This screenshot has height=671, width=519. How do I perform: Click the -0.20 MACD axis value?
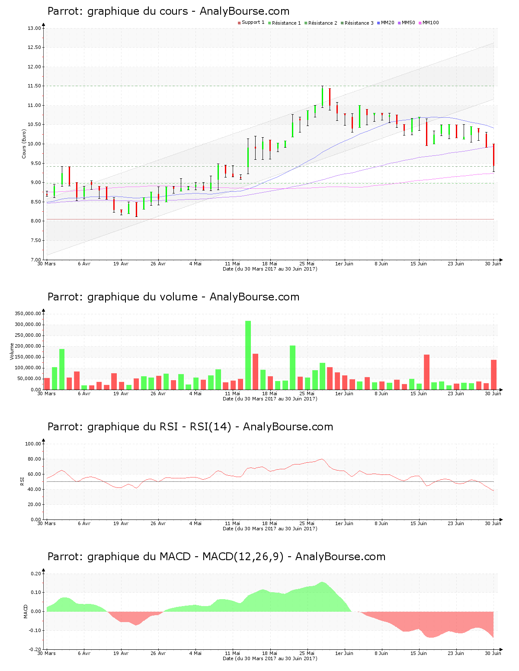point(35,649)
